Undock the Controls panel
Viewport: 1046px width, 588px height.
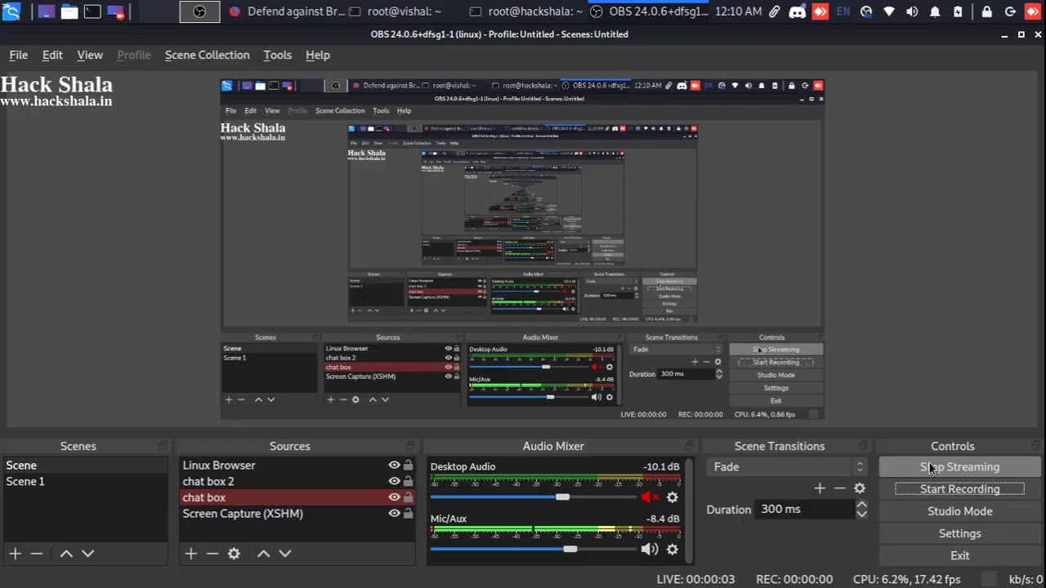[1036, 446]
